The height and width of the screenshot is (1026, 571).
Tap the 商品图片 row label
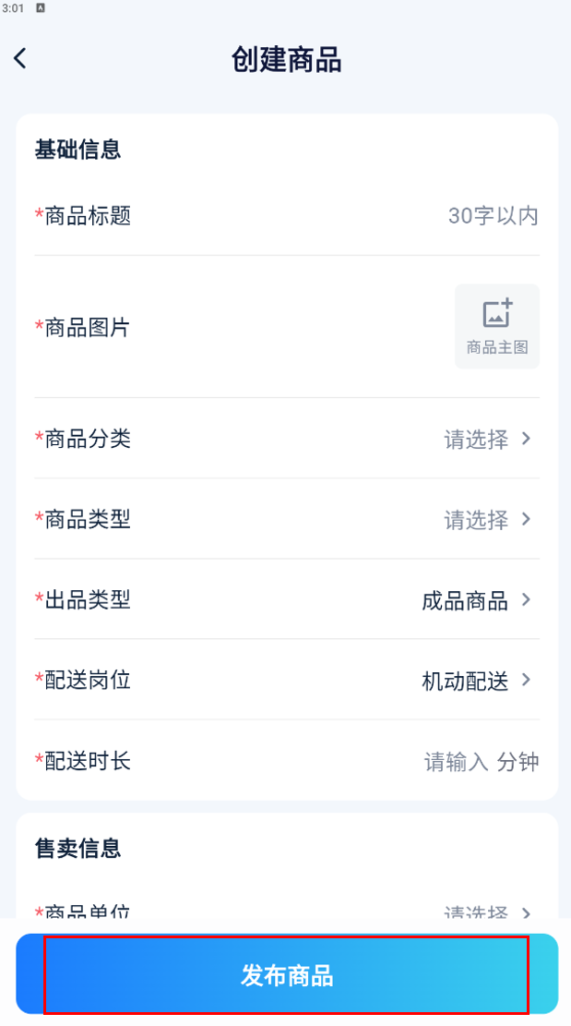(x=82, y=327)
